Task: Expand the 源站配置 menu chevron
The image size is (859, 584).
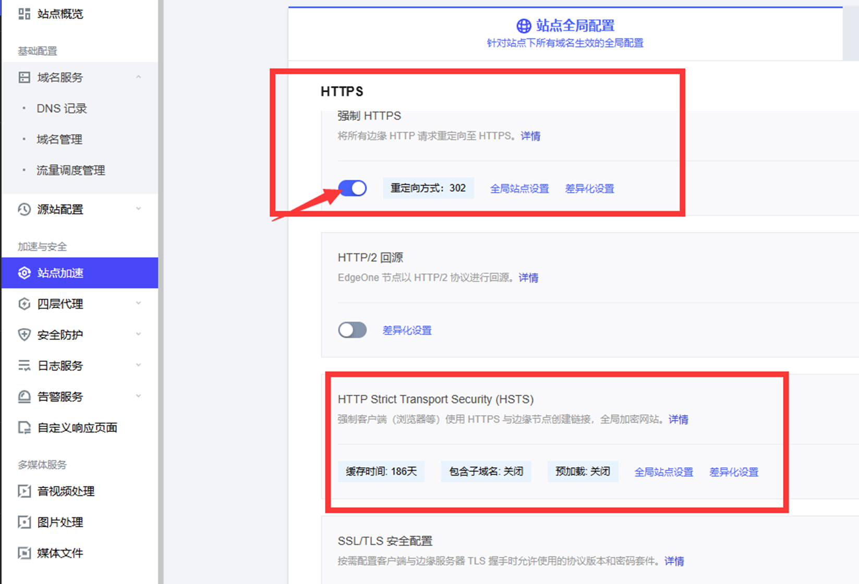Action: point(138,209)
